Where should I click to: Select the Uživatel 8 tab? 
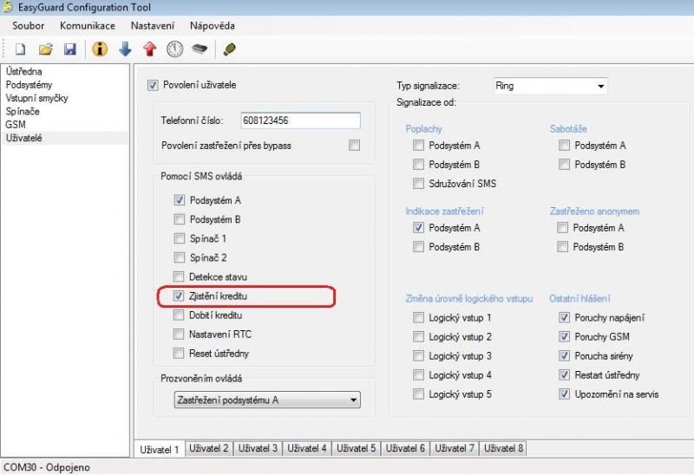click(x=503, y=448)
